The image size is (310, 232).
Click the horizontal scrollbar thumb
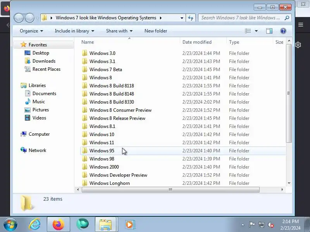pos(170,189)
